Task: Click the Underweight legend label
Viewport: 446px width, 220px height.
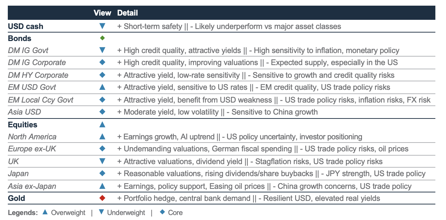Action: click(x=126, y=213)
